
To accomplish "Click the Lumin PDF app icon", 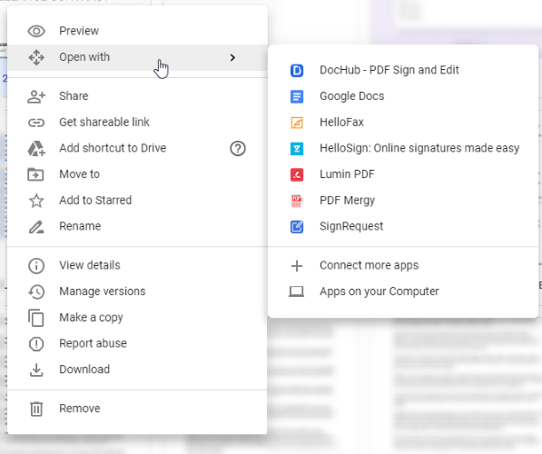I will [x=297, y=174].
